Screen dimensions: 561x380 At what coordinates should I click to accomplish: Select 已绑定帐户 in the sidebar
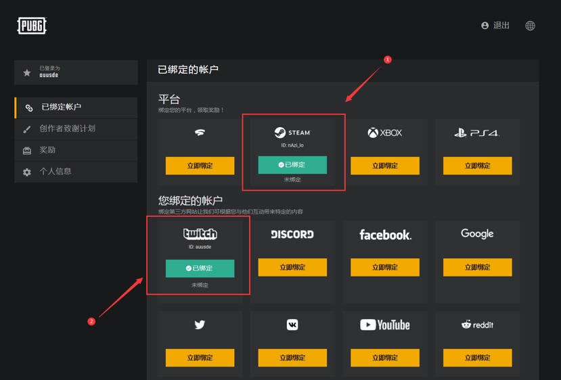[x=76, y=108]
